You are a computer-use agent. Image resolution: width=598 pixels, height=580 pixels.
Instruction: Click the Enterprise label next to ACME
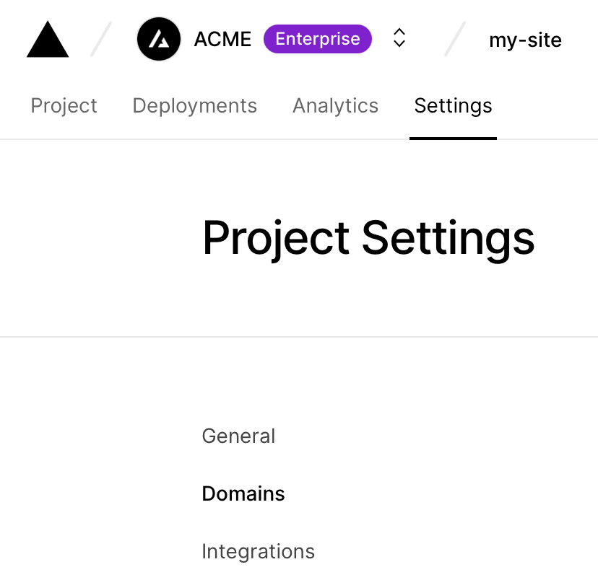(317, 39)
